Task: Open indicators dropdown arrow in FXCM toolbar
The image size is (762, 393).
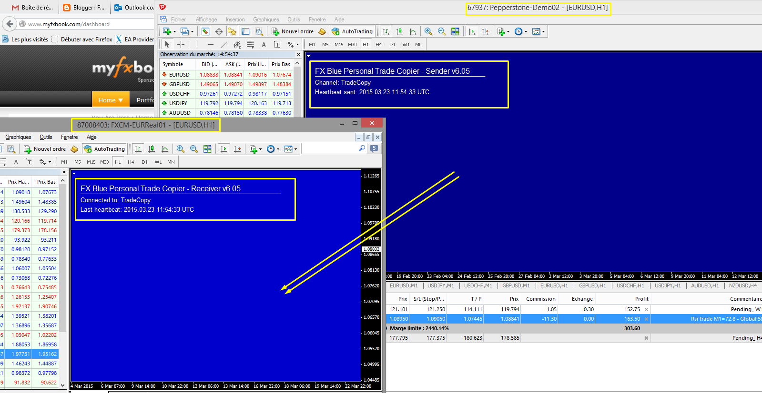Action: (260, 149)
